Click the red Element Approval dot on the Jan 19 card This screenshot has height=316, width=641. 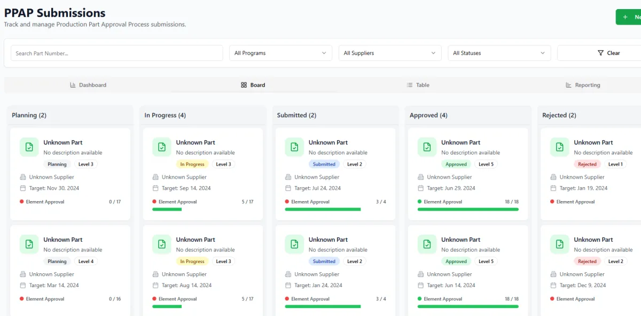tap(552, 202)
